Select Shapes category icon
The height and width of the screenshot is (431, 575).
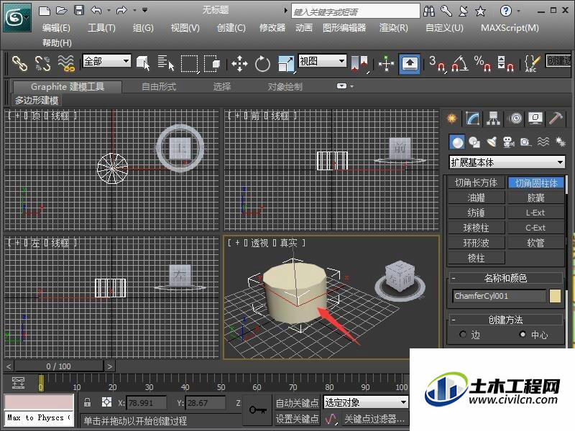click(474, 142)
